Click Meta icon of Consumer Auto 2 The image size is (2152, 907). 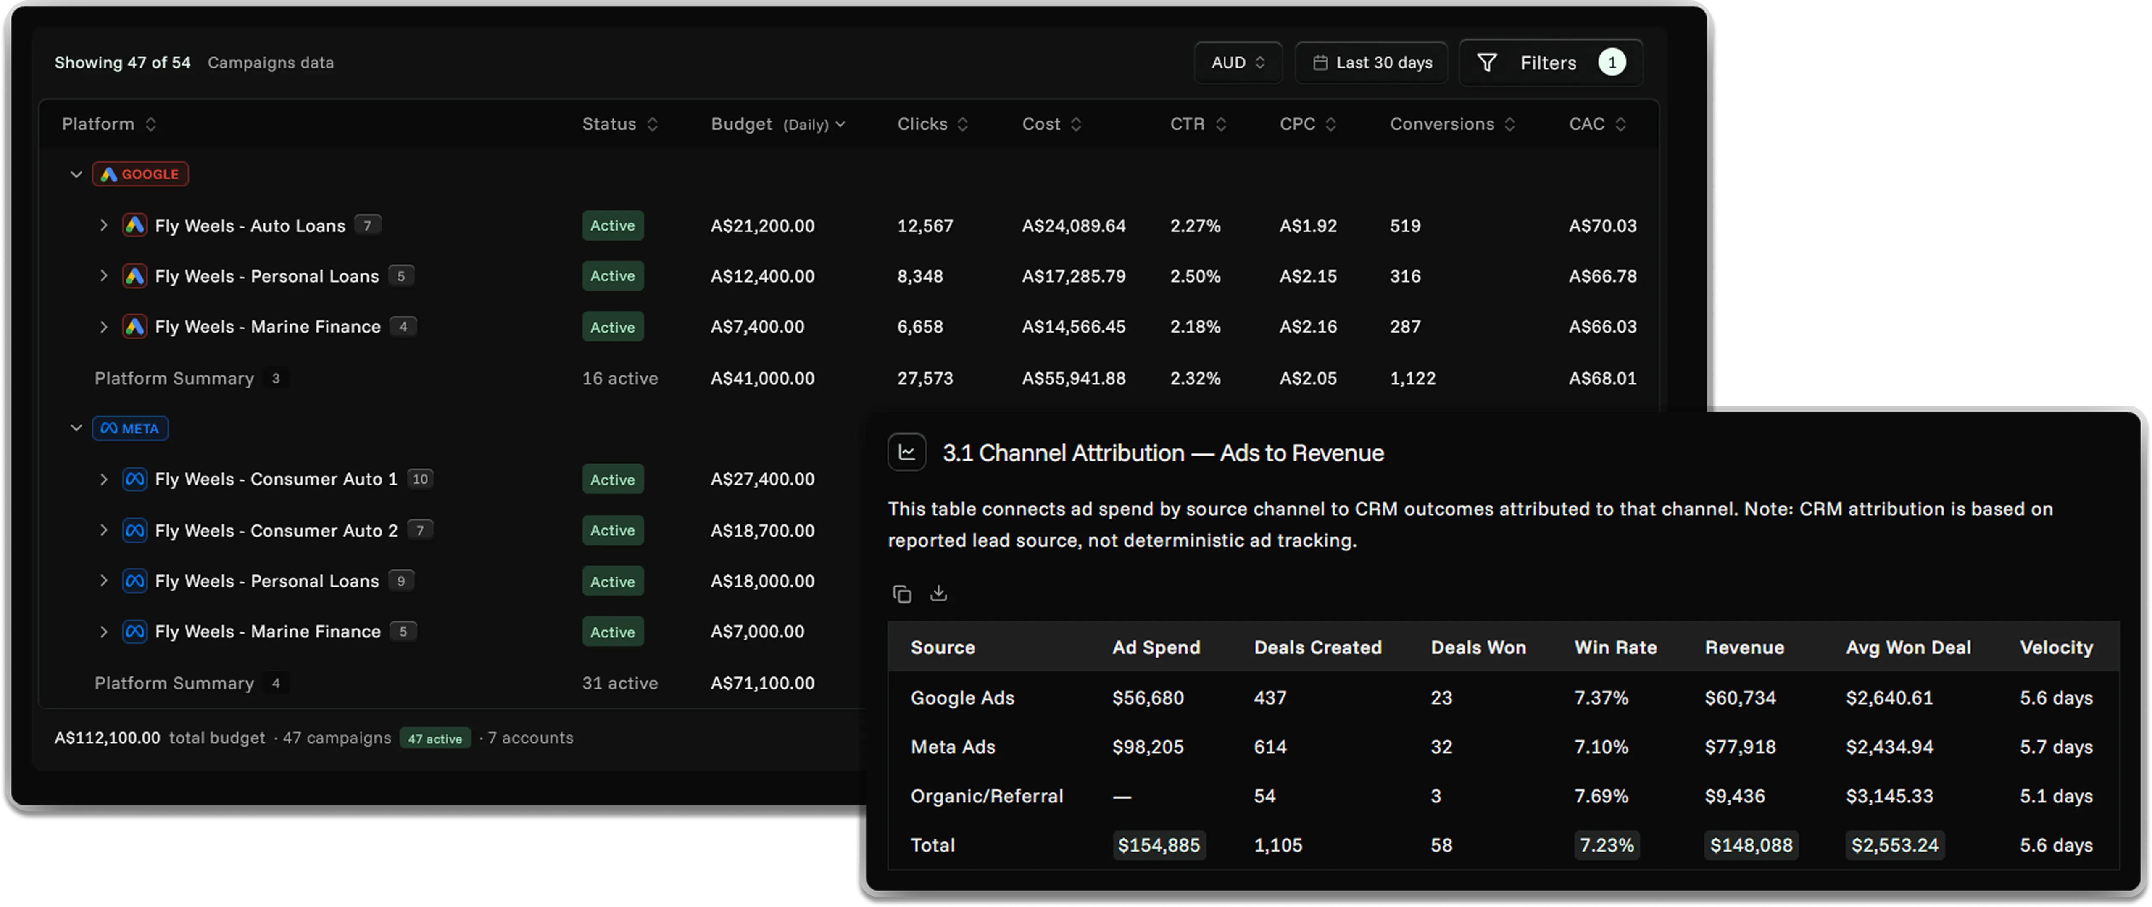pyautogui.click(x=134, y=530)
